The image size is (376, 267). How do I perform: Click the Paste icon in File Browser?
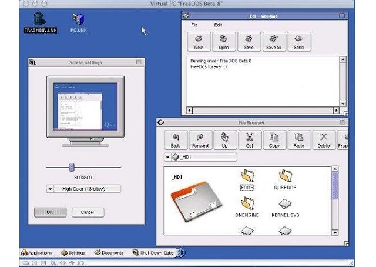tap(299, 140)
